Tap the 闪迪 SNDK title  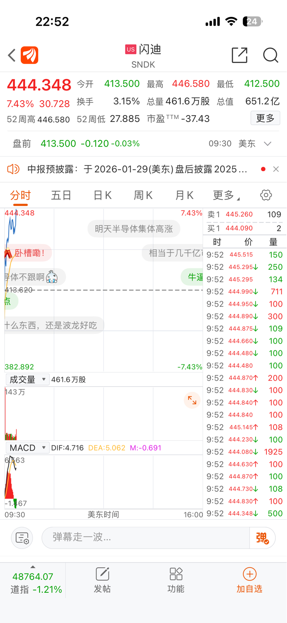tap(143, 55)
